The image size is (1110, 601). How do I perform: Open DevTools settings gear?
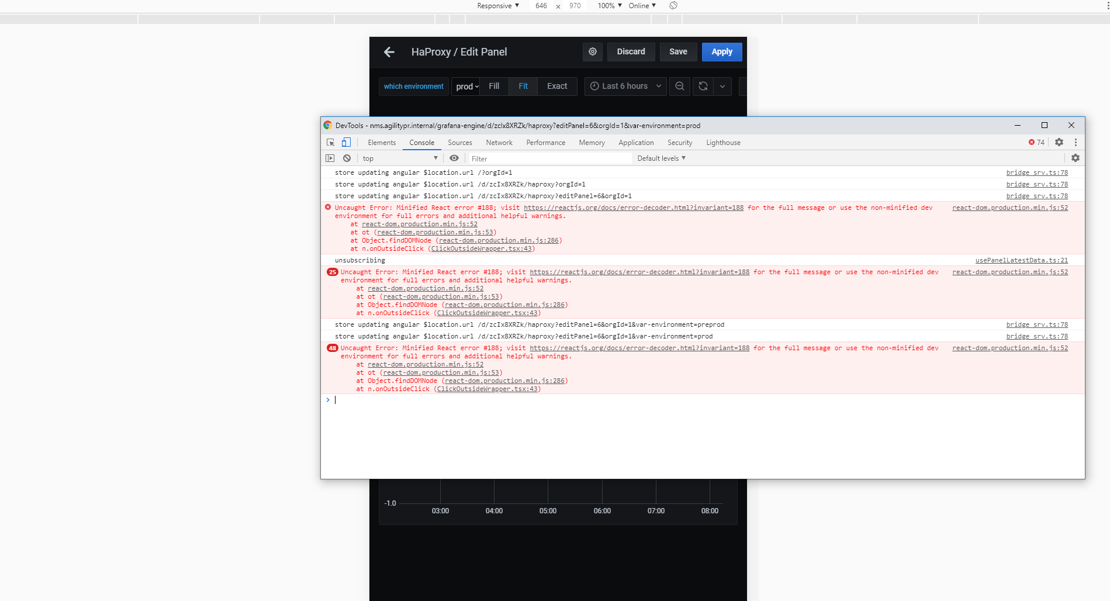[x=1059, y=142]
